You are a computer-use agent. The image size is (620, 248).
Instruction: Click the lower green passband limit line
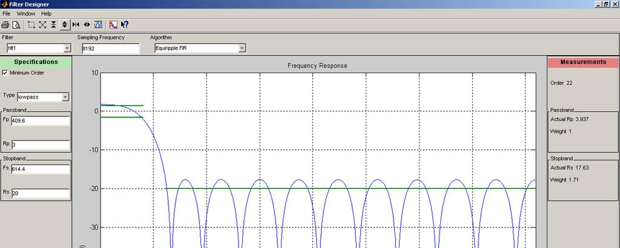click(122, 117)
